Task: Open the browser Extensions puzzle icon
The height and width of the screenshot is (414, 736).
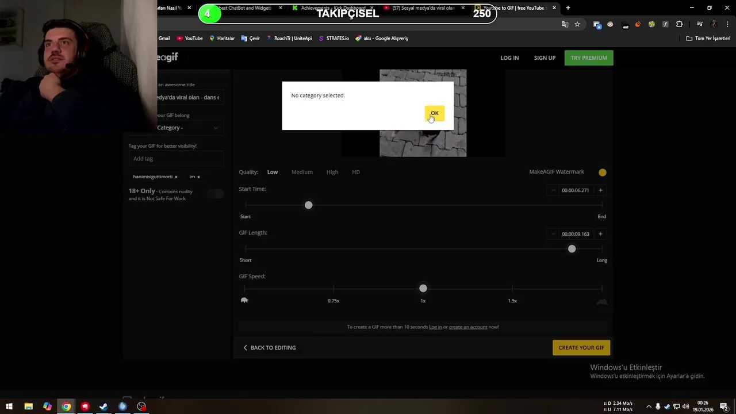Action: pos(680,24)
